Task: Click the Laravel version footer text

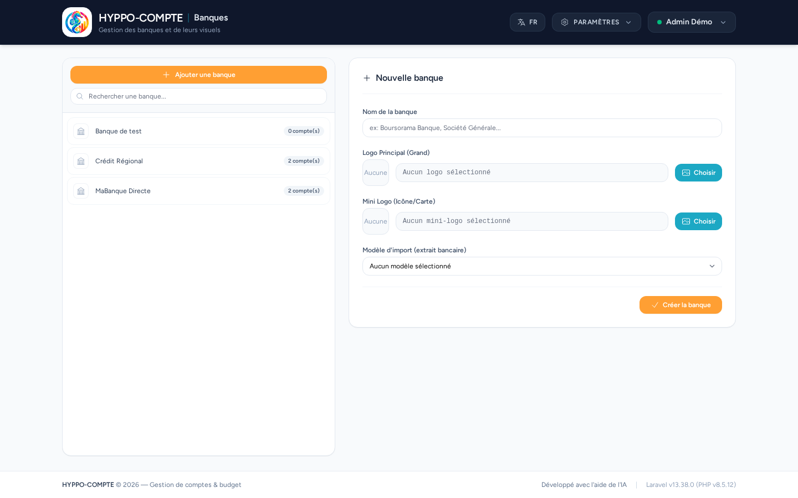Action: point(691,485)
